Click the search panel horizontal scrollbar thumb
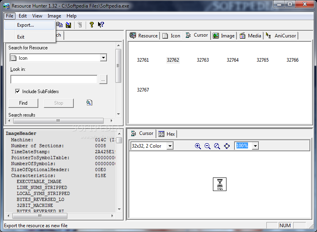This screenshot has width=317, height=232. pyautogui.click(x=58, y=121)
